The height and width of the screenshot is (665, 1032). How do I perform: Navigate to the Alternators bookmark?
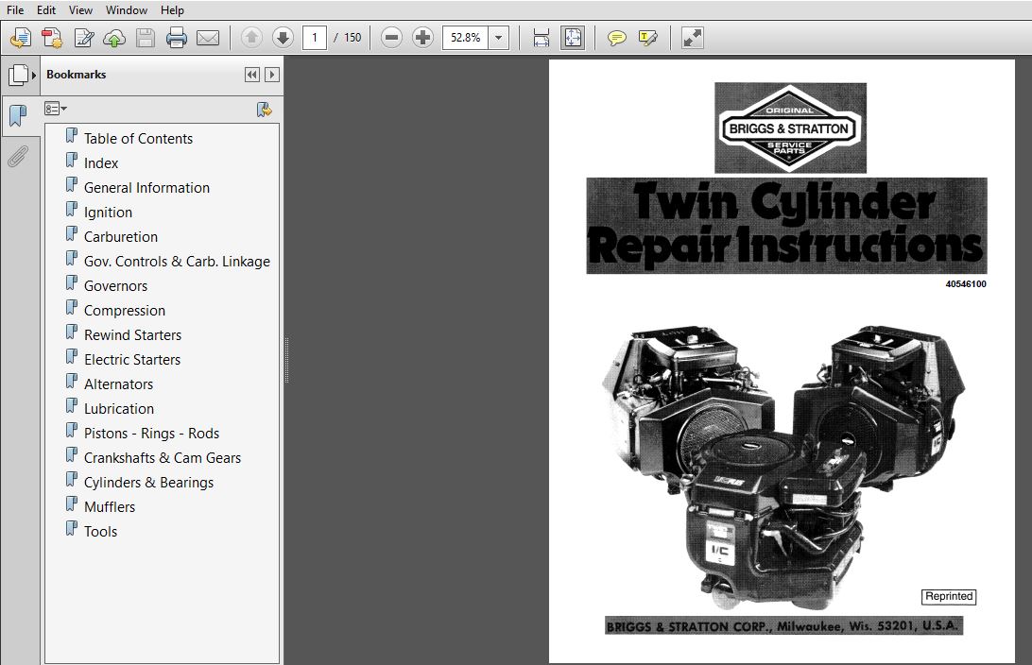click(118, 384)
